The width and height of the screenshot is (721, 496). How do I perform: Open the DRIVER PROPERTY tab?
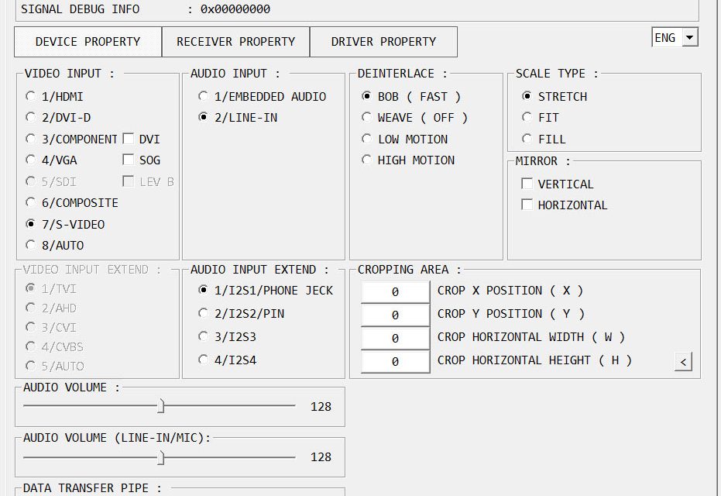[383, 42]
